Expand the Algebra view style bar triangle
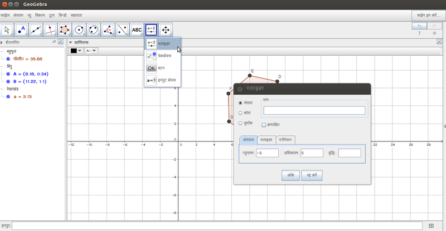The width and height of the screenshot is (446, 231). [x=2, y=42]
